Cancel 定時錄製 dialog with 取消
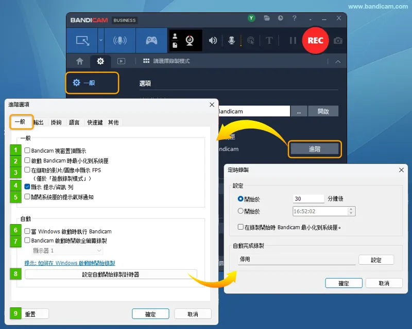Screen dimensions: 412x329 click(384, 283)
